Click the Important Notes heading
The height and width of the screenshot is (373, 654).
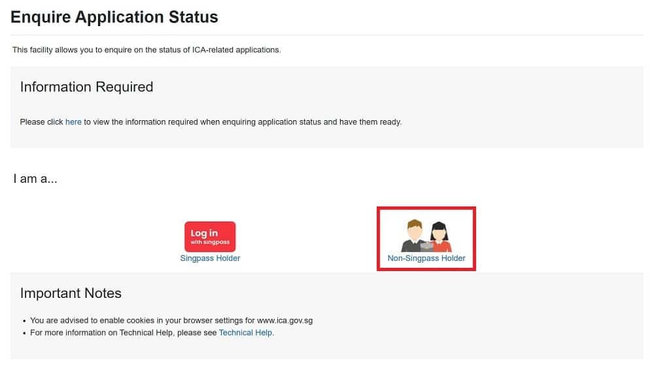71,293
